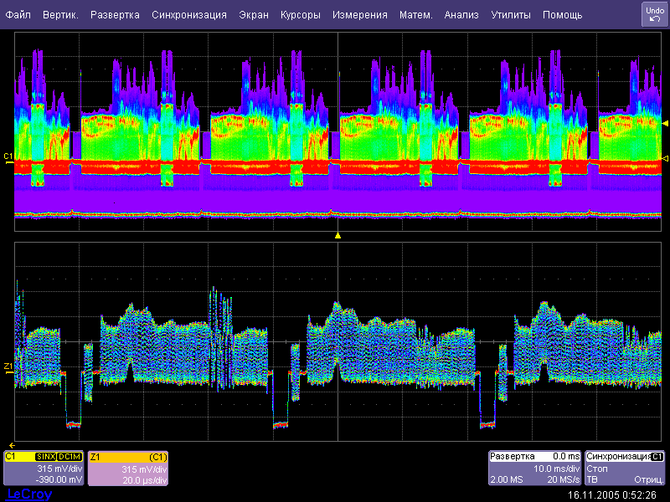Expand the Матем. menu
Image resolution: width=670 pixels, height=502 pixels.
pyautogui.click(x=415, y=15)
